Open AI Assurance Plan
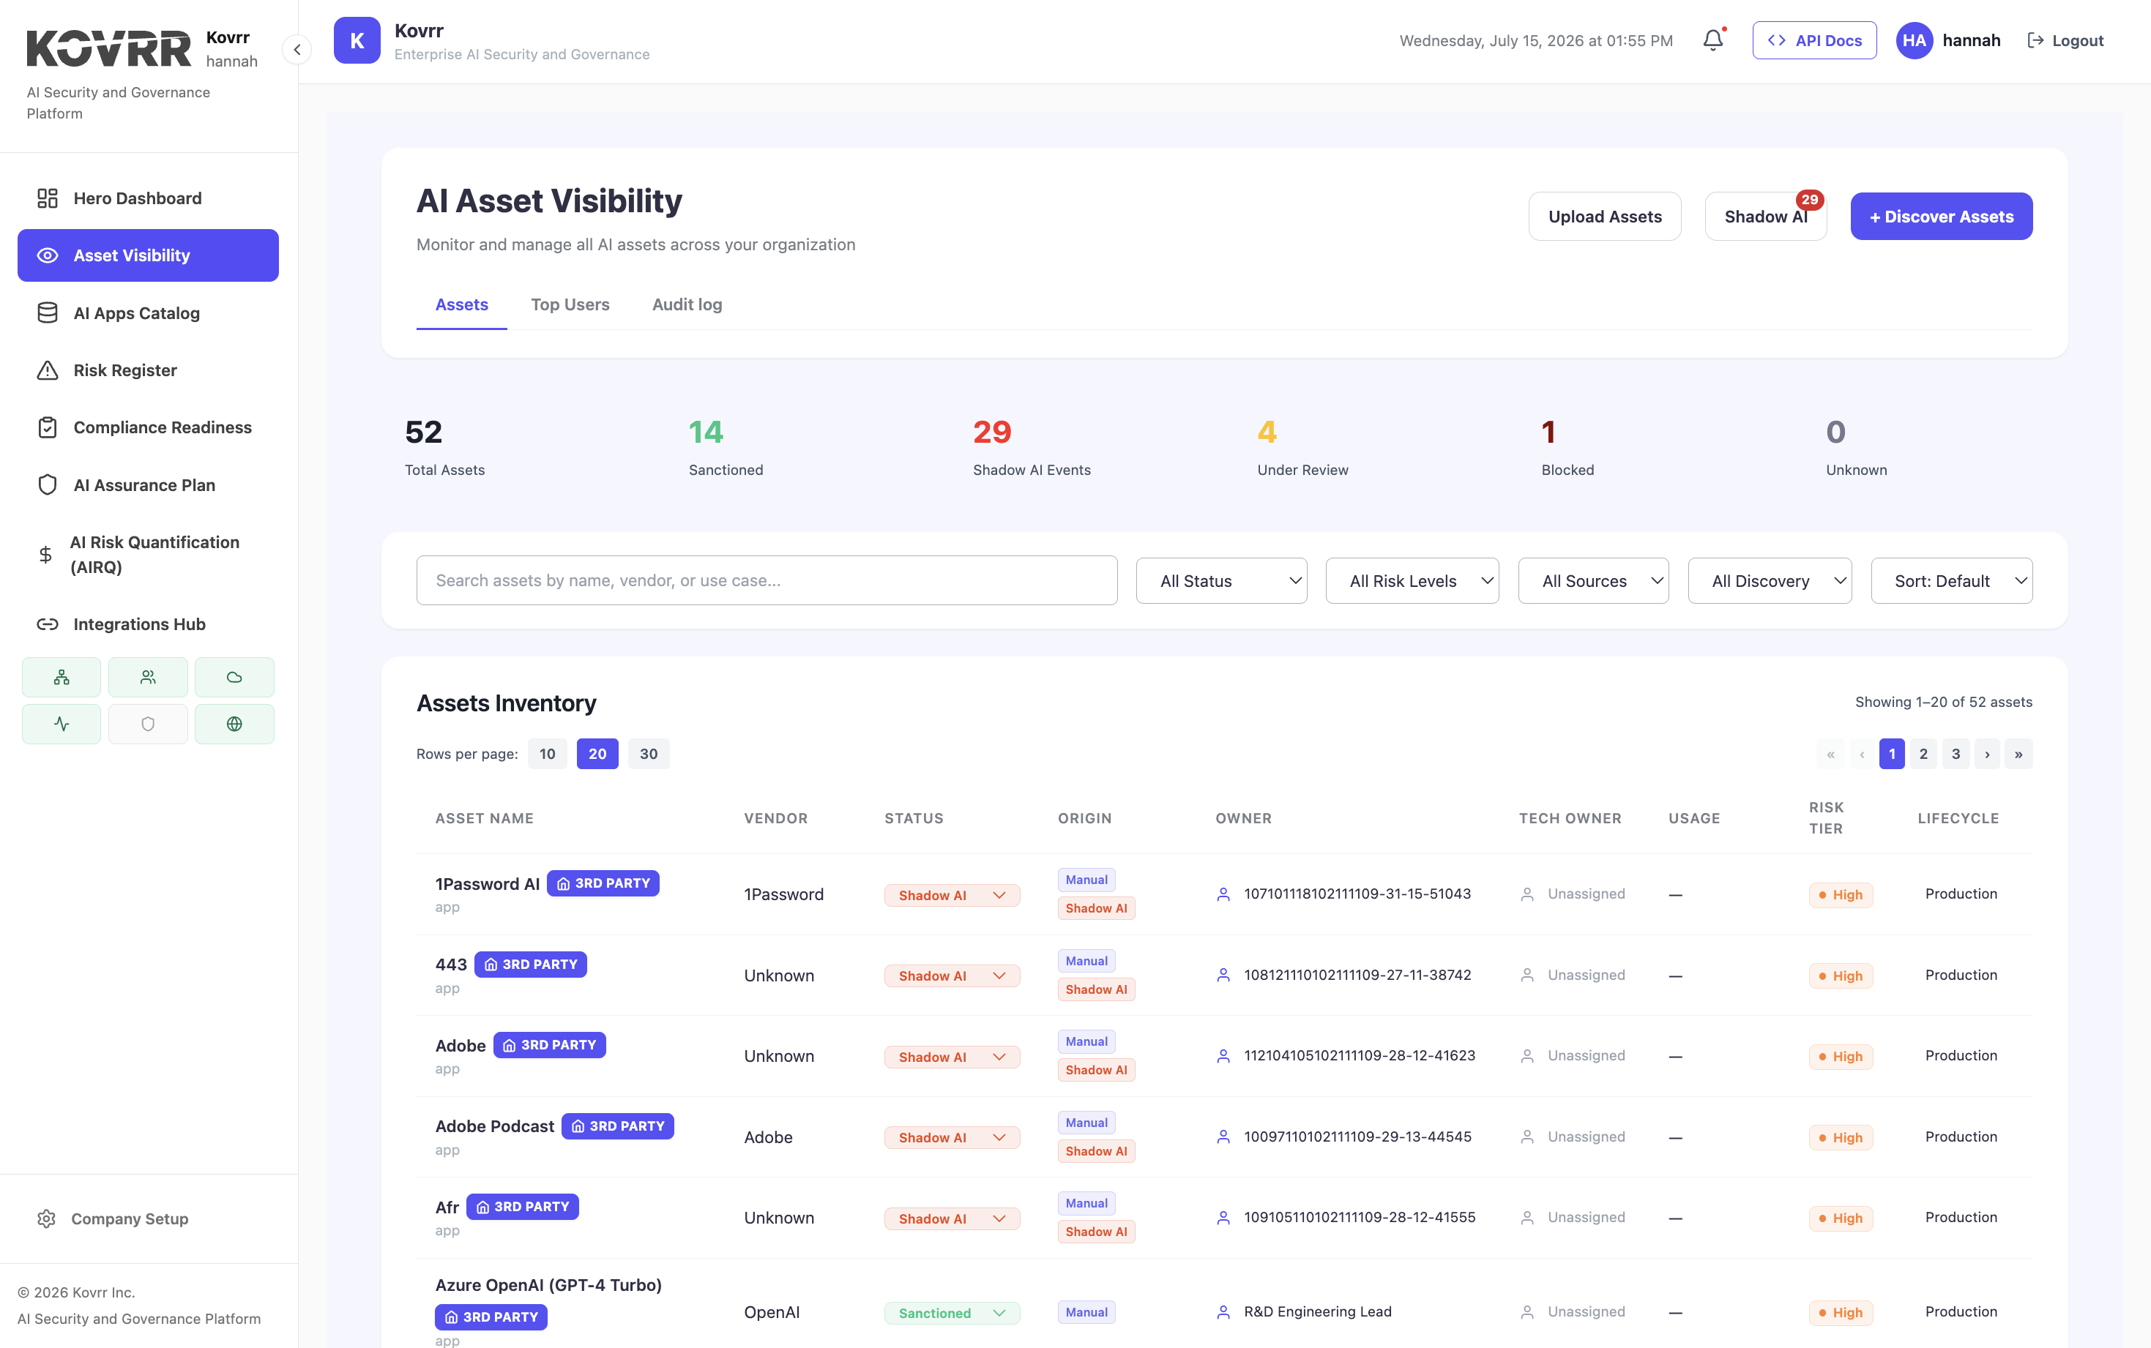The image size is (2151, 1348). [148, 485]
